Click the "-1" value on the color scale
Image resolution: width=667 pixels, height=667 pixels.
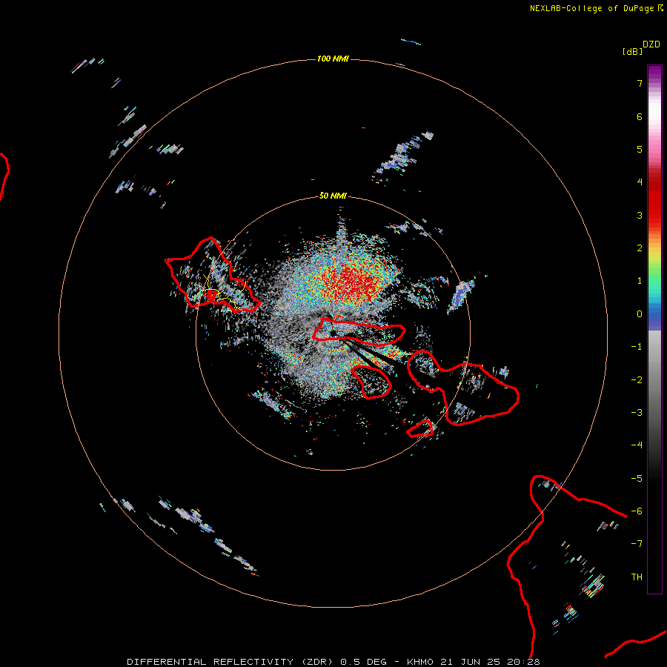pyautogui.click(x=637, y=347)
